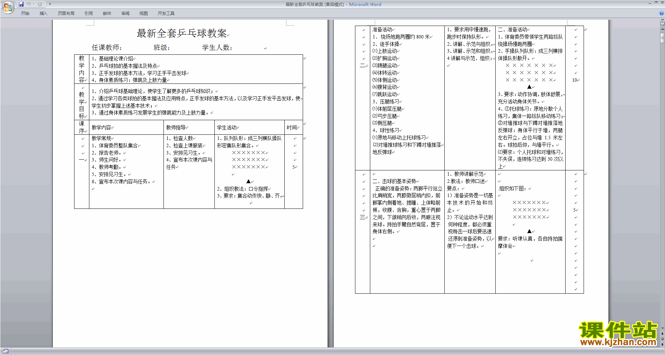Open the 开始 ribbon tab
Screen dimensions: 665x355
25,14
